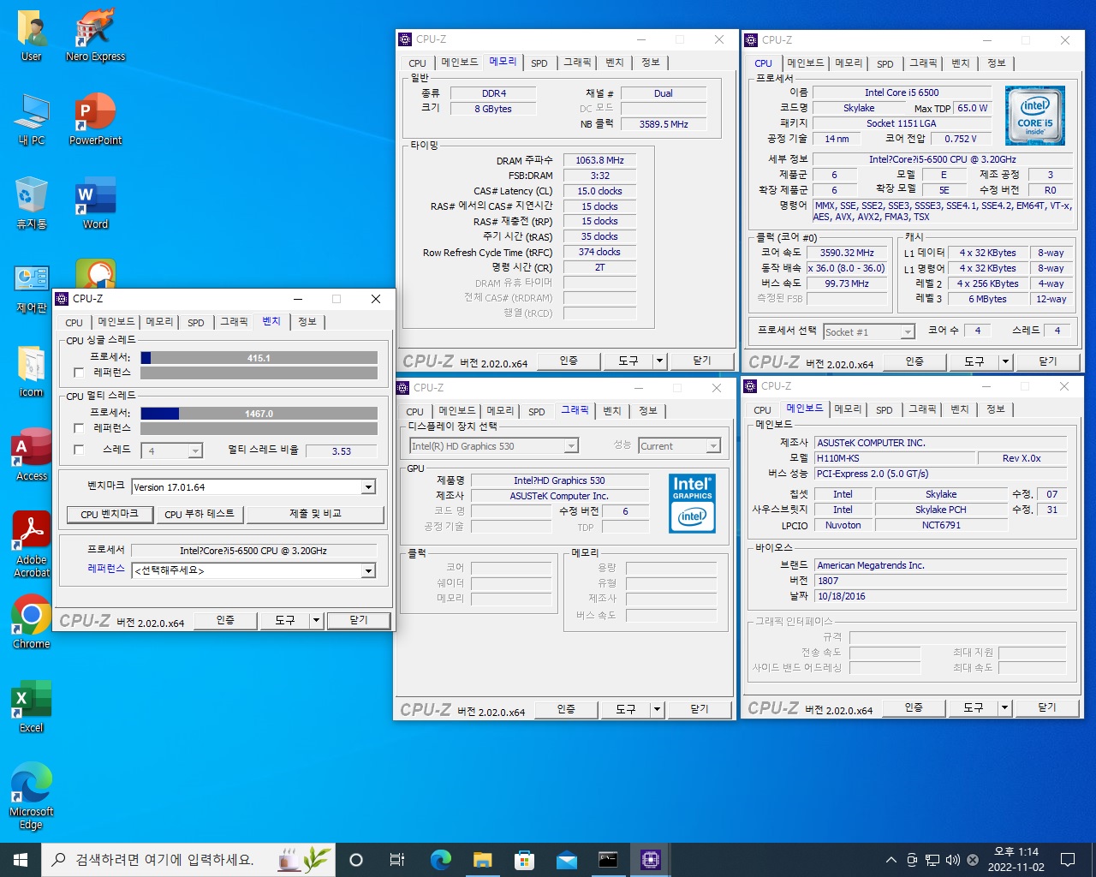1096x877 pixels.
Task: Open Mail app from taskbar
Action: (566, 860)
